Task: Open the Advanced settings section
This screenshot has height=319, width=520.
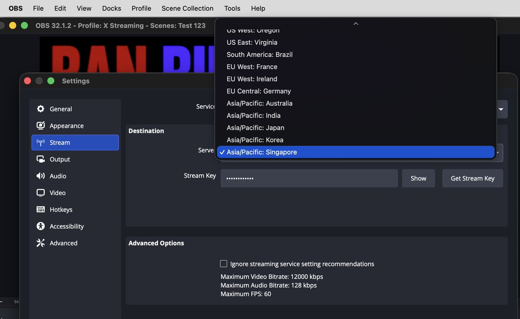Action: (75, 243)
